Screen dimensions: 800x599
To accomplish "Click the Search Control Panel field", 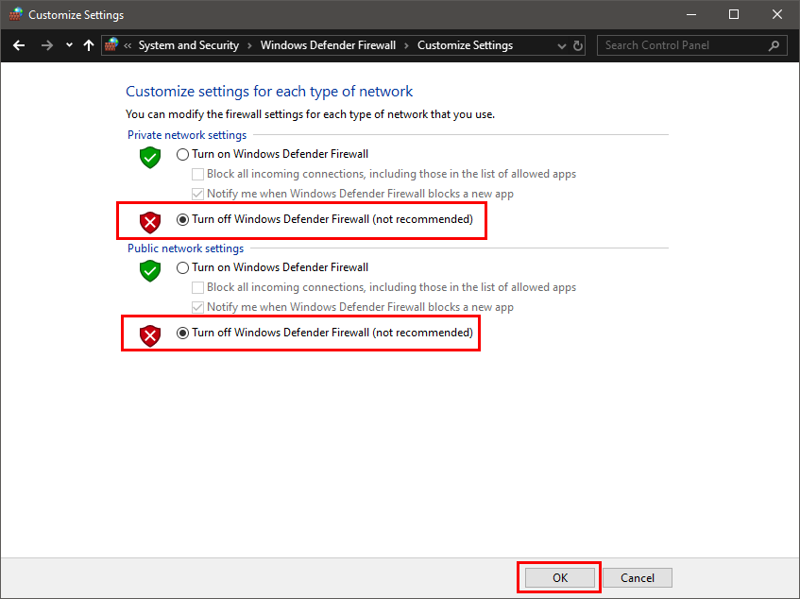I will pos(682,45).
